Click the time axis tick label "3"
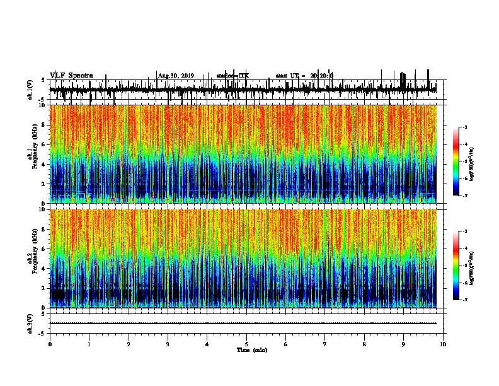Viewport: 499px width, 386px height. 168,344
